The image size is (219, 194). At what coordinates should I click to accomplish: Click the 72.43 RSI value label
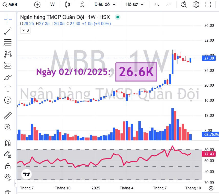(x=209, y=154)
